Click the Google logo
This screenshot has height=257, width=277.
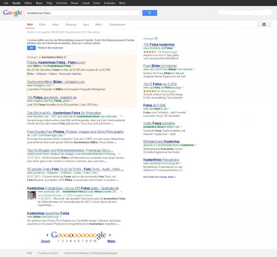12,13
